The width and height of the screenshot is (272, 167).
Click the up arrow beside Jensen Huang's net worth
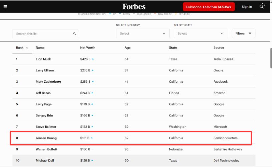pyautogui.click(x=92, y=138)
